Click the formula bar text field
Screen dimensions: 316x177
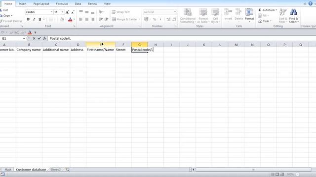[181, 38]
